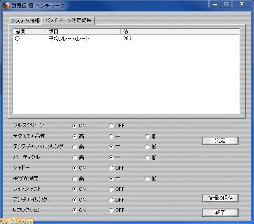The image size is (254, 224).
Task: Select ベンチマーク測定結果 tab
Action: point(68,20)
